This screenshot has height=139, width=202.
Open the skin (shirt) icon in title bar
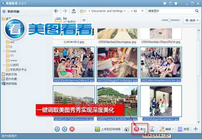(x=176, y=3)
